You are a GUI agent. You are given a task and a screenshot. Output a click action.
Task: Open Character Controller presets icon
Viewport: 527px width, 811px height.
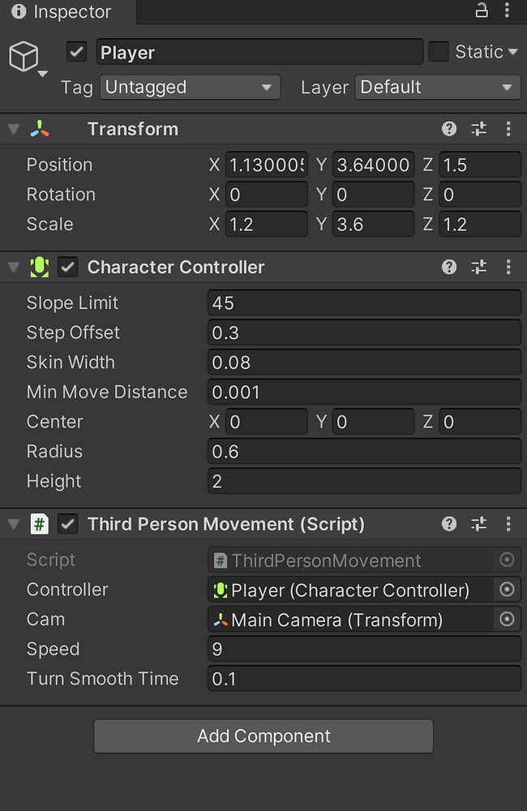(x=478, y=267)
